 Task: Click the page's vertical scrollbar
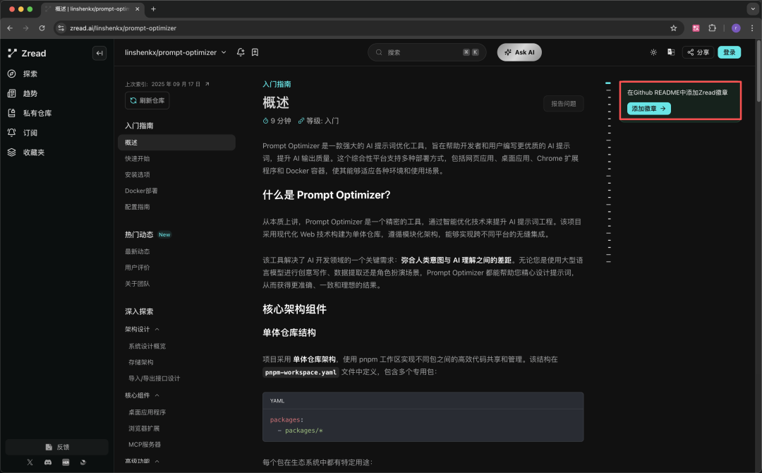pos(758,70)
